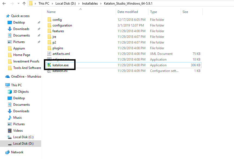This screenshot has width=234, height=159.
Task: Select the configuration folder icon
Action: click(x=49, y=25)
